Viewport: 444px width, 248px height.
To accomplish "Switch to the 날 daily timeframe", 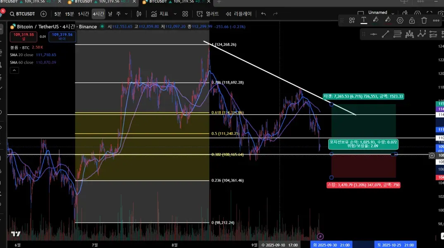I will click(110, 14).
